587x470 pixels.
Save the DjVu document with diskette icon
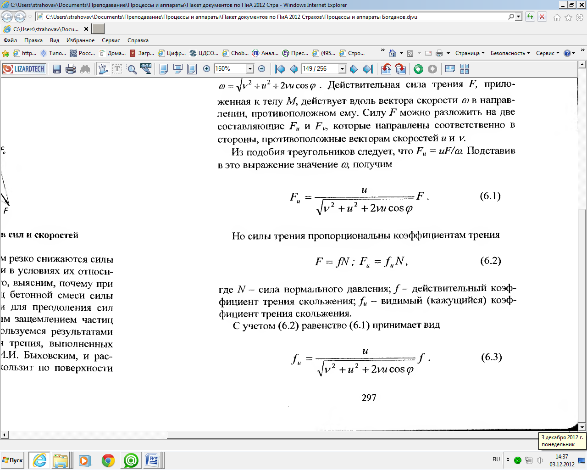point(57,69)
